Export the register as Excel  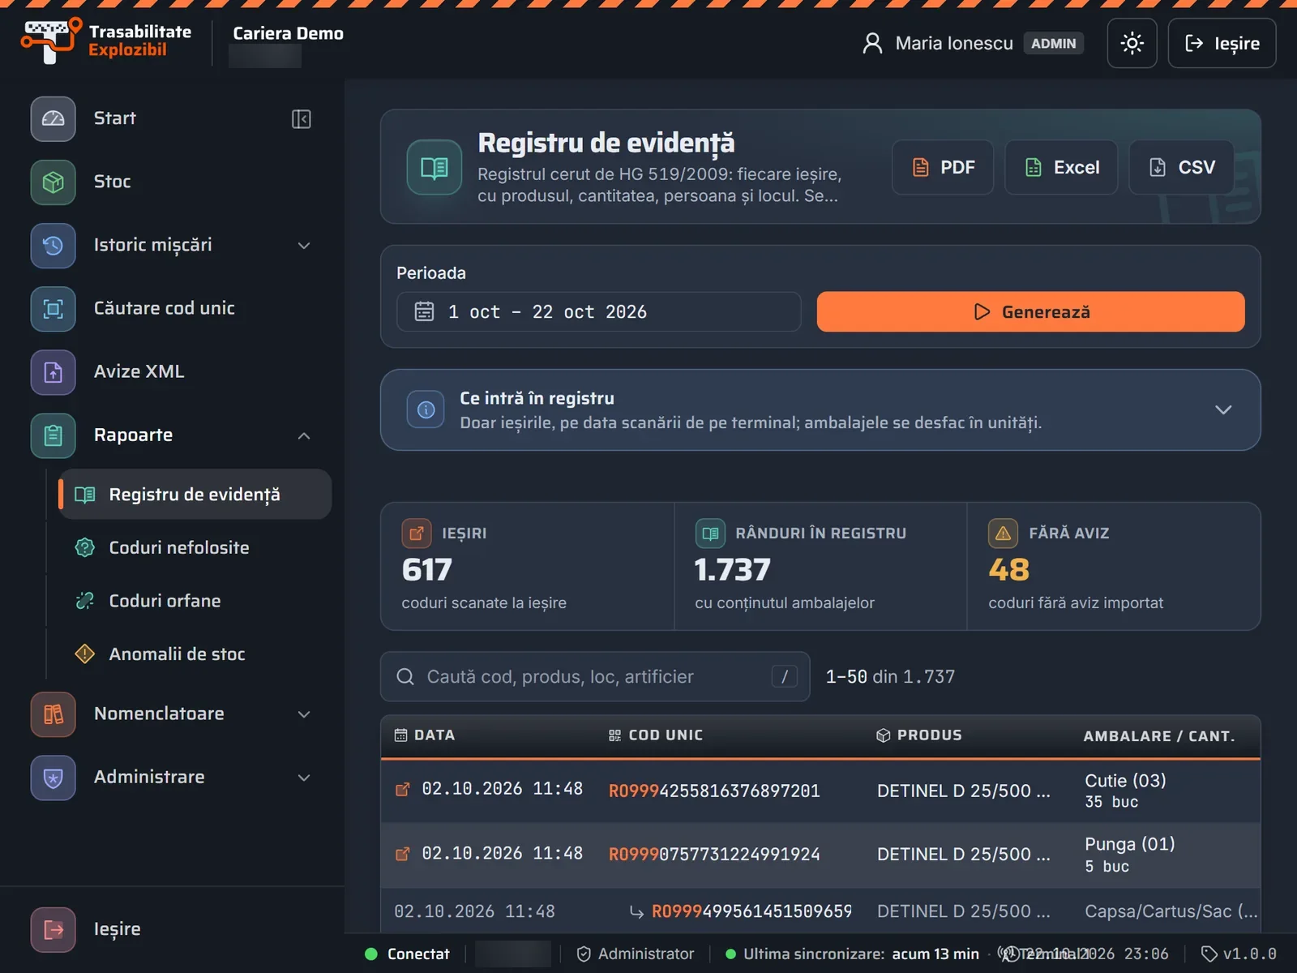pos(1061,167)
